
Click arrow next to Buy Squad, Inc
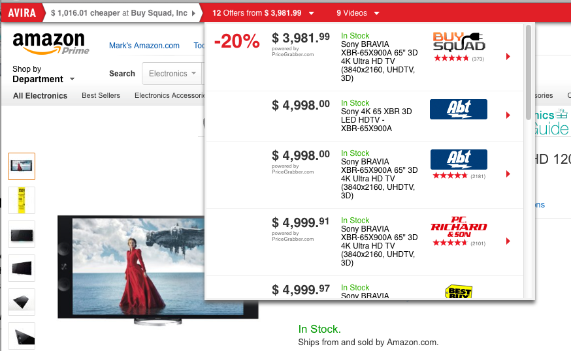click(194, 14)
